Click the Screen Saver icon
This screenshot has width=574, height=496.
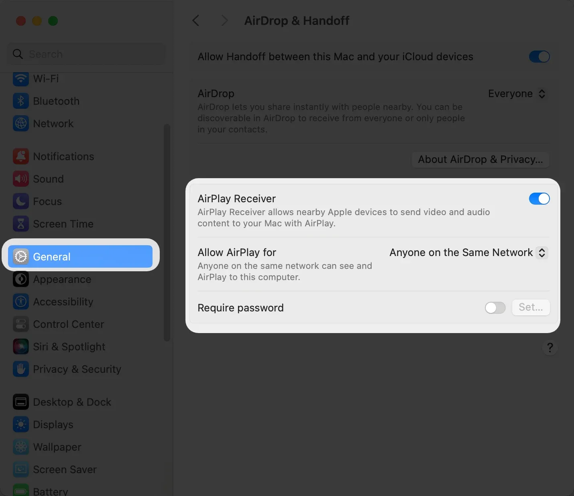[21, 470]
